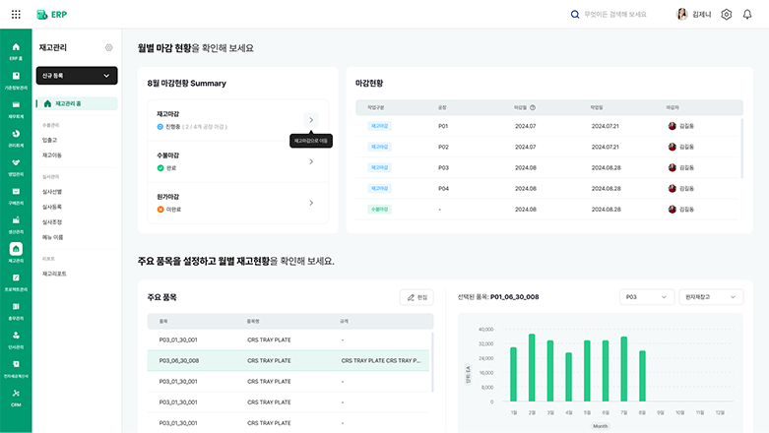Open the header settings gear icon

[727, 14]
